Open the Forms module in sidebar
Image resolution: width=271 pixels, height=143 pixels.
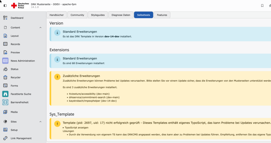[x=14, y=86]
